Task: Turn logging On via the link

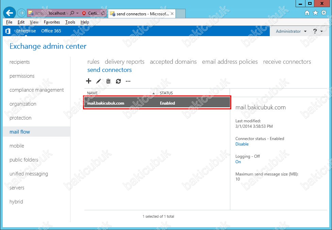Action: point(238,162)
